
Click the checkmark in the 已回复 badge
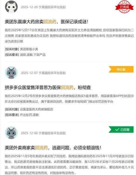(117, 130)
